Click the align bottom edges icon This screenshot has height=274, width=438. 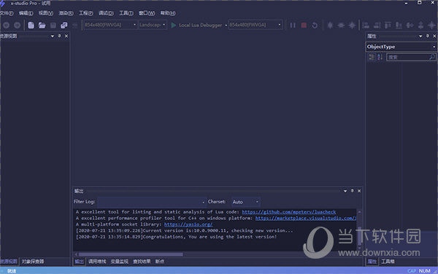click(399, 26)
